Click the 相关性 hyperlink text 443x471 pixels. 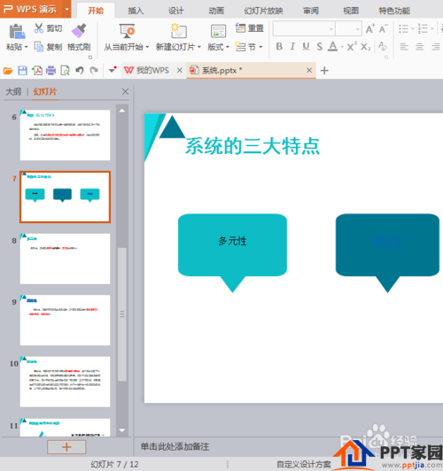(387, 241)
